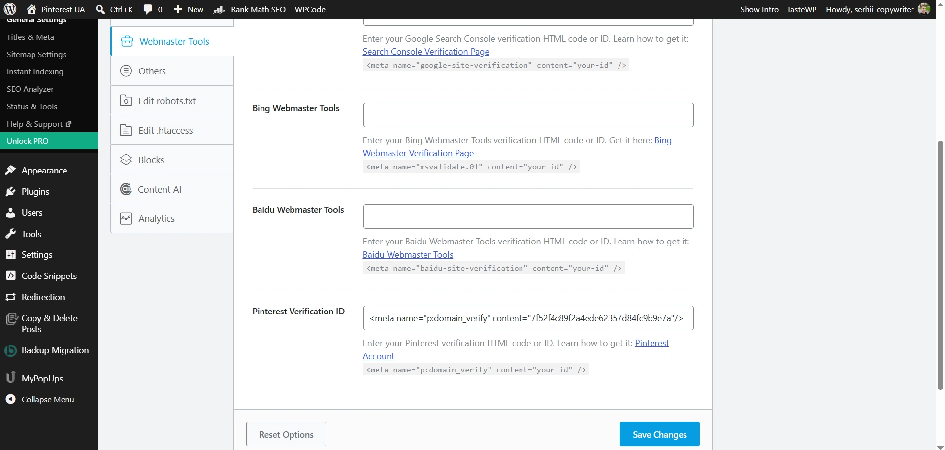
Task: Click the msvalidate.01 meta code sample
Action: (472, 167)
